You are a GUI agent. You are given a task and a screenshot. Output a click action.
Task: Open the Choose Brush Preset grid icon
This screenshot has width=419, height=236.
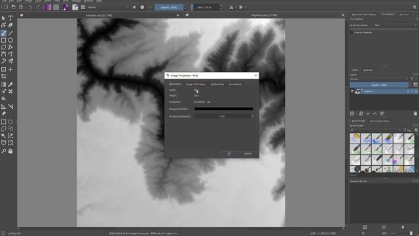83,7
